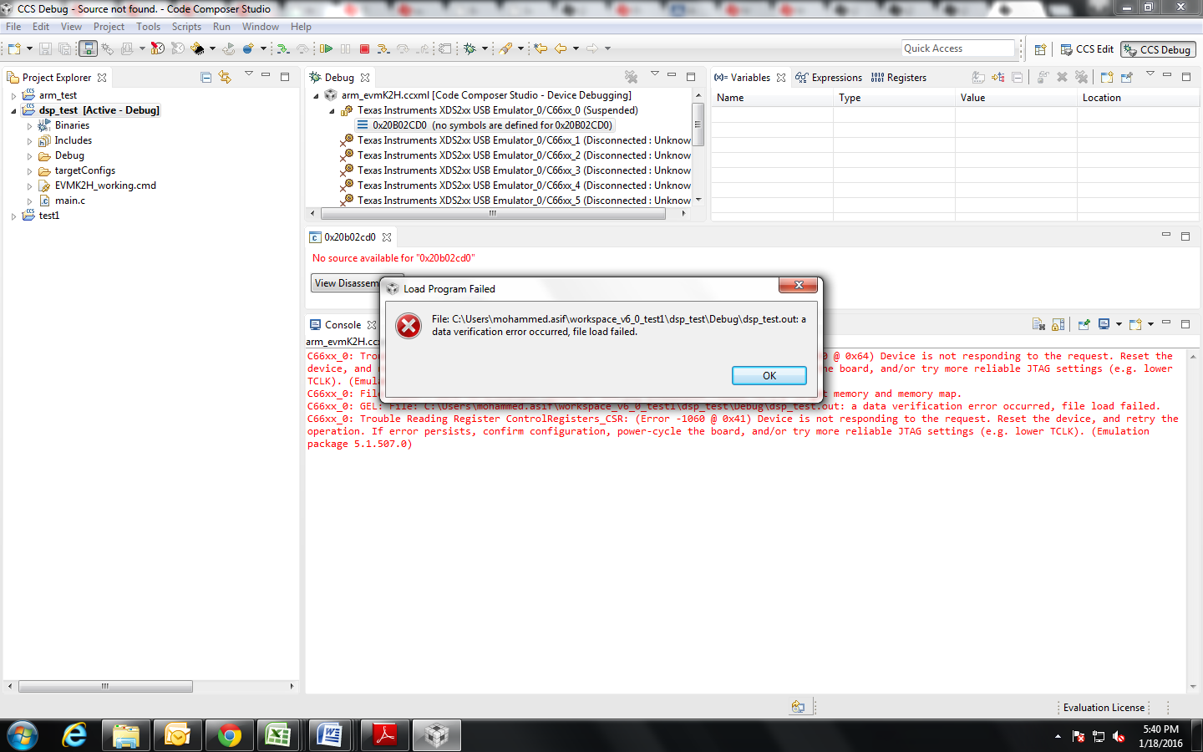Viewport: 1203px width, 752px height.
Task: Open Excel from the taskbar
Action: 279,735
